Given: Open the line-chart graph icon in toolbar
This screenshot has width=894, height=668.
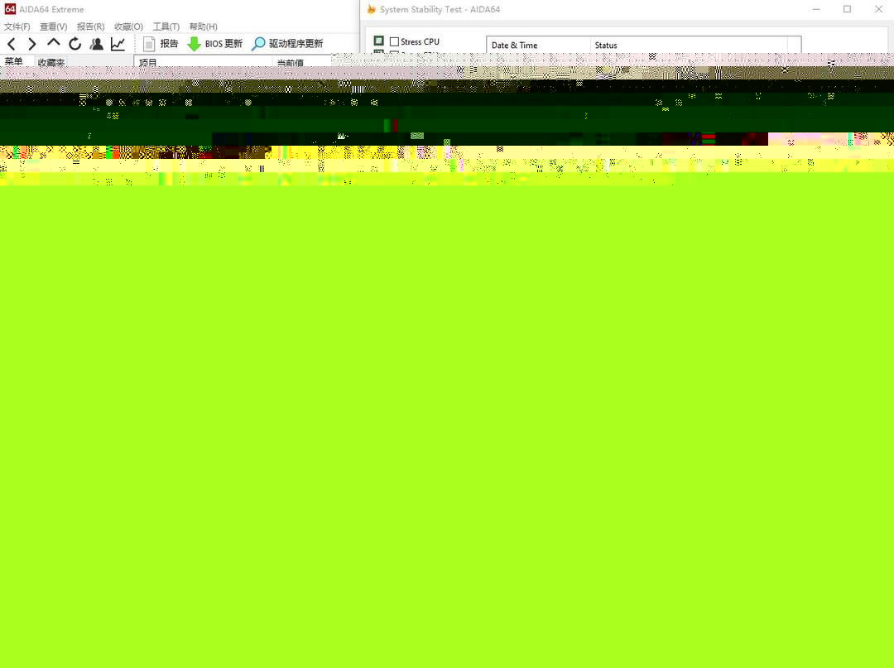Looking at the screenshot, I should (x=118, y=44).
